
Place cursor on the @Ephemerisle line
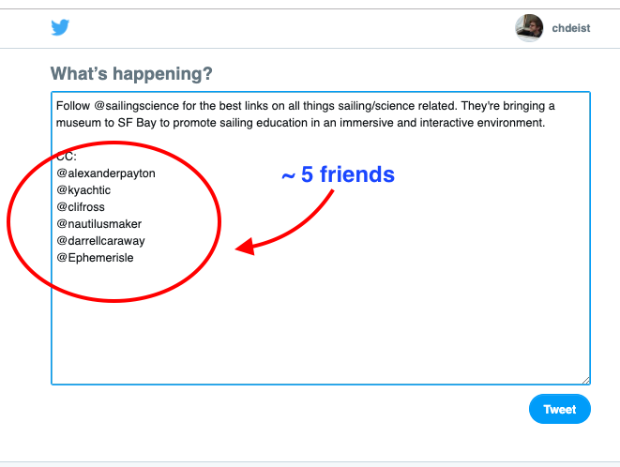pos(95,258)
